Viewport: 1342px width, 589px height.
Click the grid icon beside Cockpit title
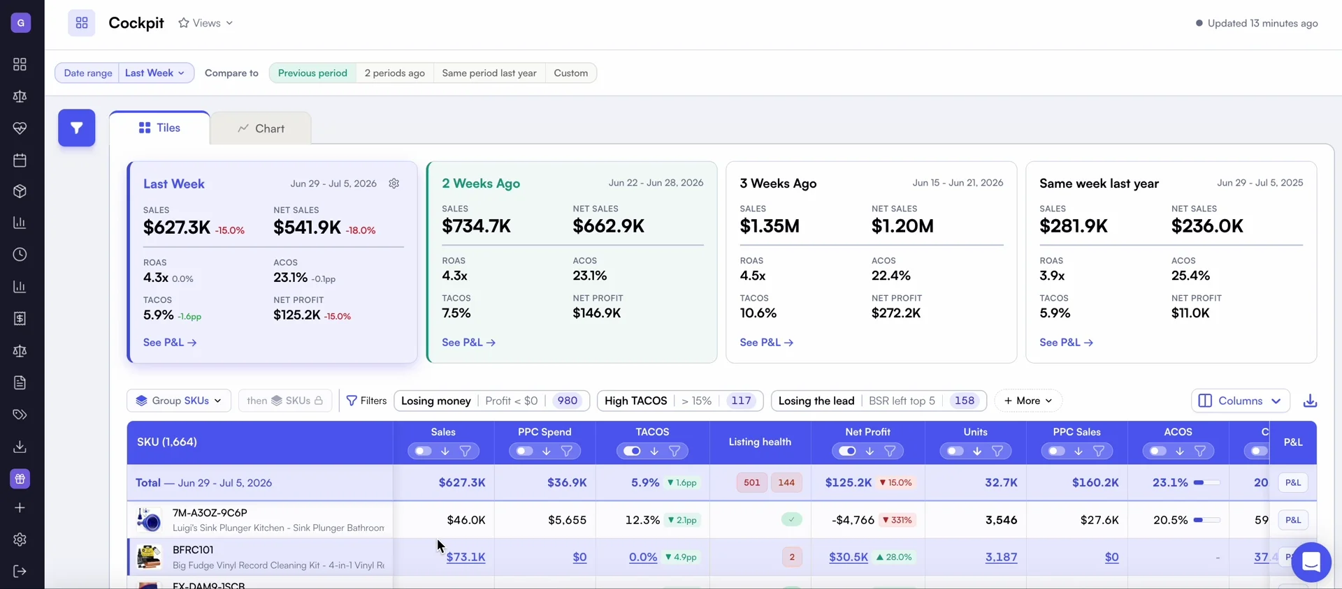pos(82,23)
